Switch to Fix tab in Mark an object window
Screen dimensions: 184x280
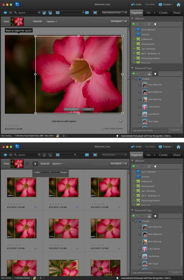coord(148,13)
